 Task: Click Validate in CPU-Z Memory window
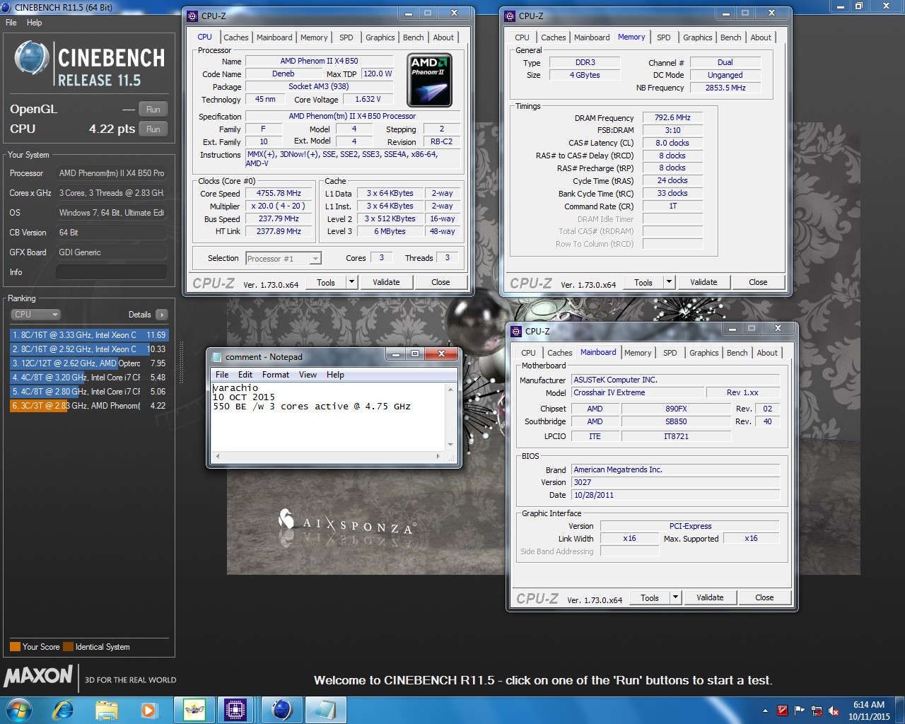tap(703, 282)
